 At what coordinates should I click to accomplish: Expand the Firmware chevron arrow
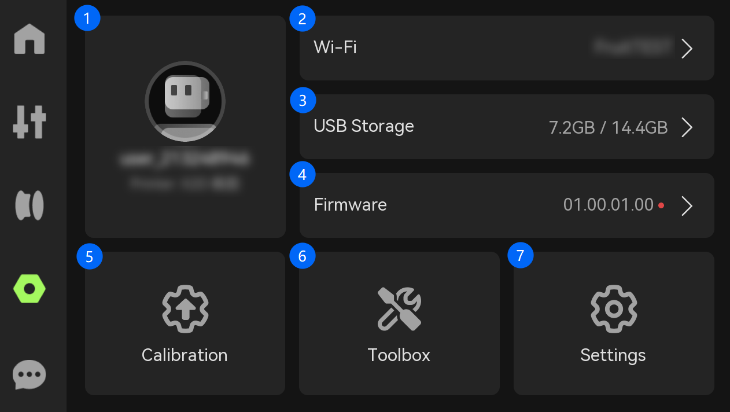click(x=687, y=206)
